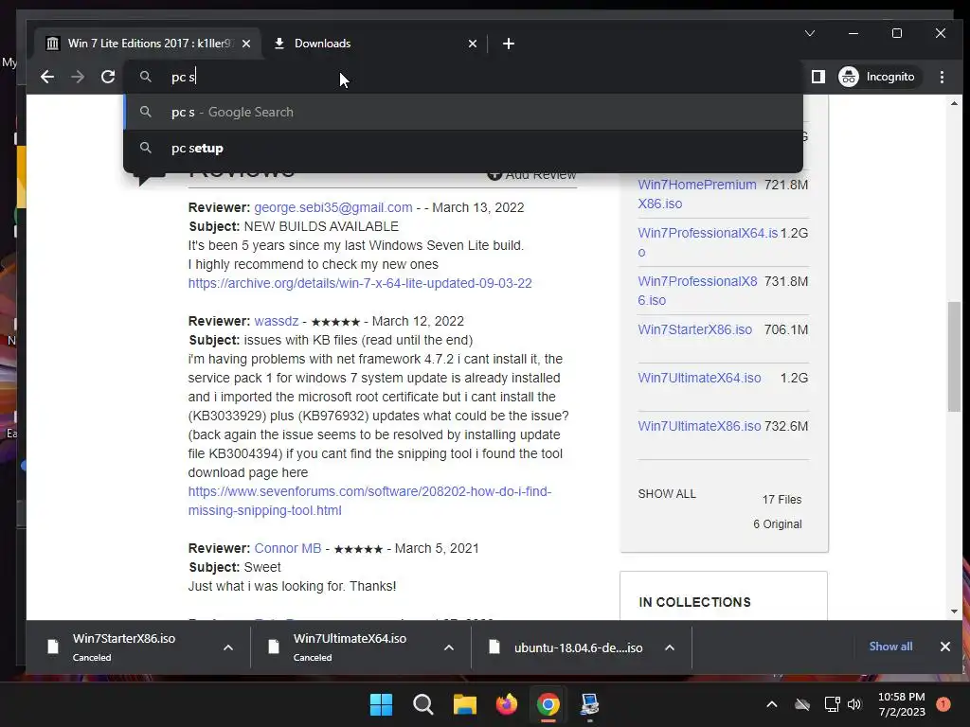Image resolution: width=970 pixels, height=727 pixels.
Task: Click the search icon beside 'pc setup'
Action: click(145, 148)
